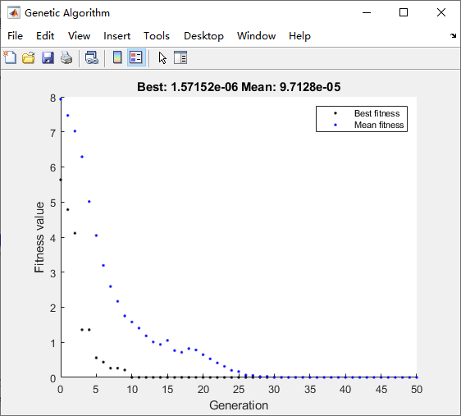Open the Edit menu
The height and width of the screenshot is (416, 461).
click(x=45, y=36)
